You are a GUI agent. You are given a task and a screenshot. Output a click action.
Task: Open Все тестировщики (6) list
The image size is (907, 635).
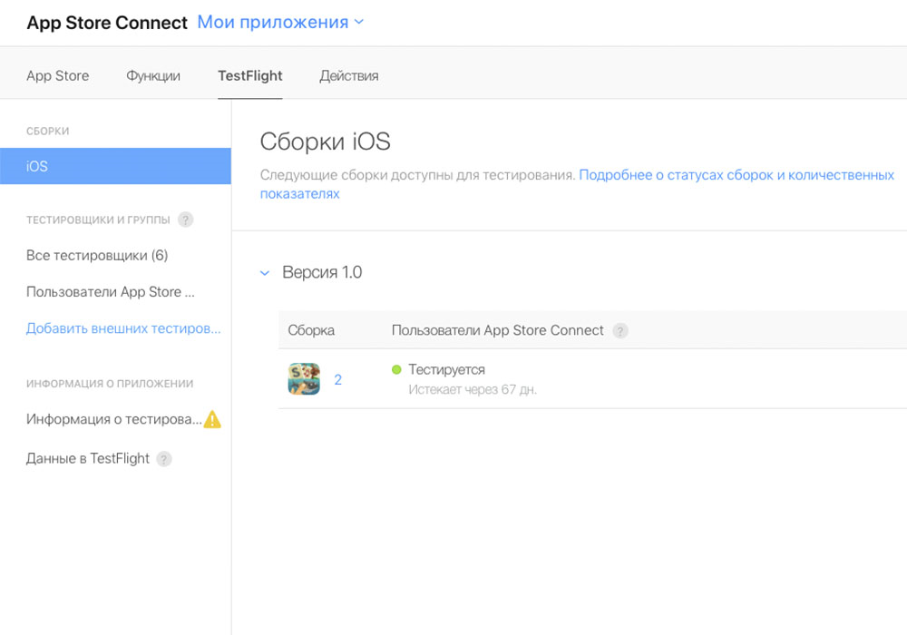point(97,256)
